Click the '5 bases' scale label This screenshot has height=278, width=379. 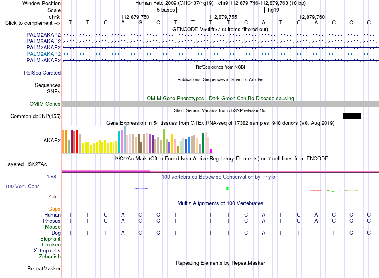coord(166,10)
